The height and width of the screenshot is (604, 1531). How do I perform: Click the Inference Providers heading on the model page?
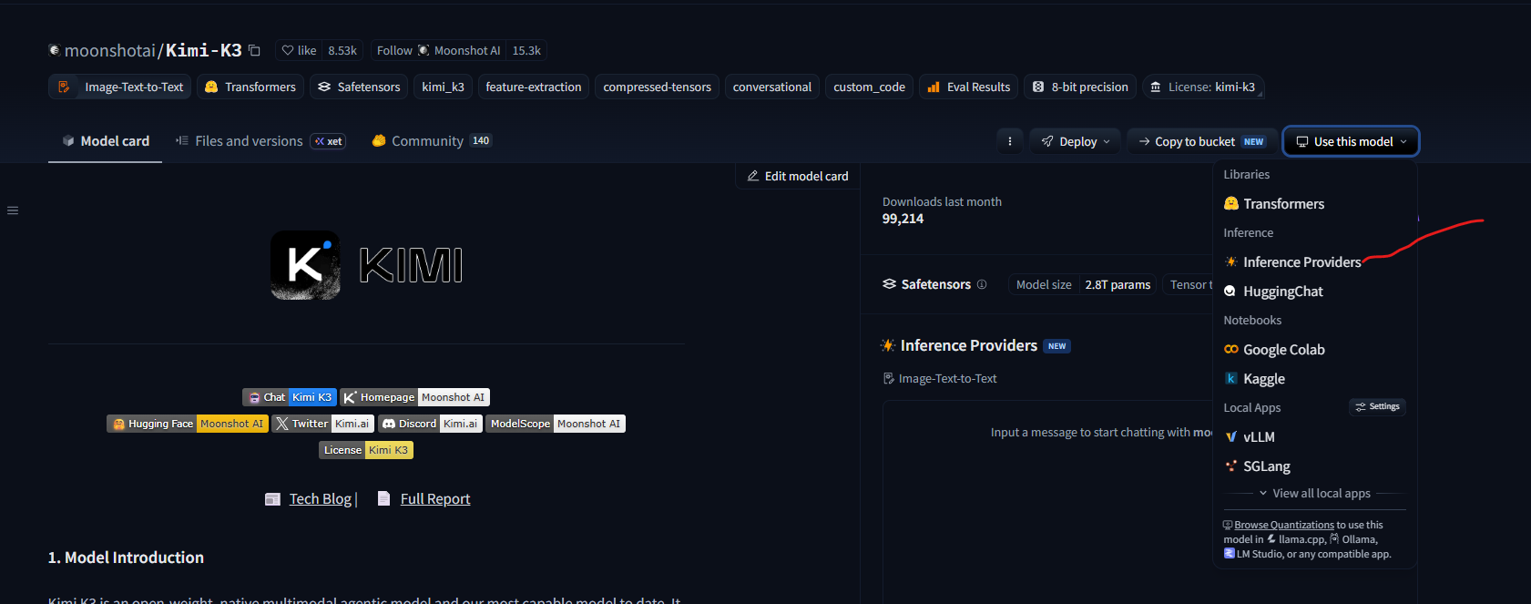point(968,346)
